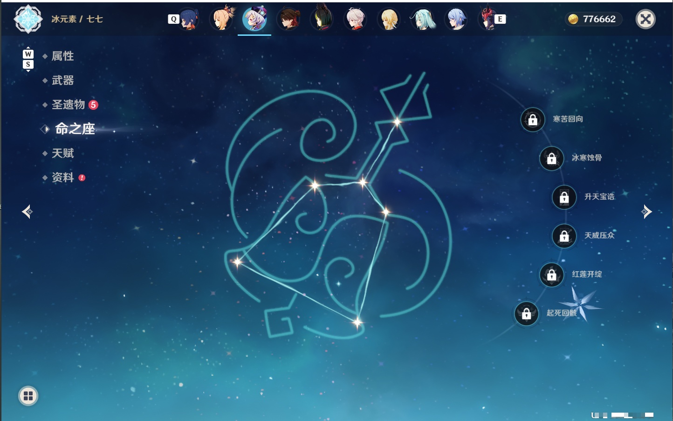The height and width of the screenshot is (421, 673).
Task: Select the teal twin-tailed character avatar
Action: coord(423,19)
